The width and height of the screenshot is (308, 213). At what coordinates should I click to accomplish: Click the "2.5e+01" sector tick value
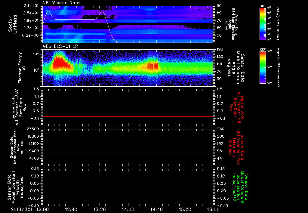tap(31, 13)
